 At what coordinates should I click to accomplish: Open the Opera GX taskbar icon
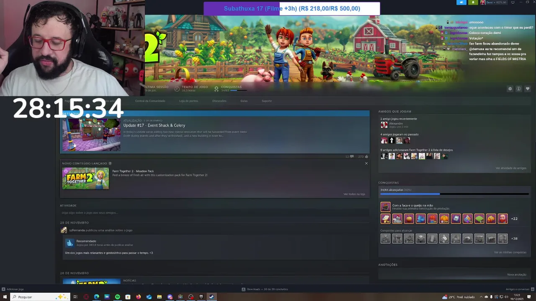(86, 297)
